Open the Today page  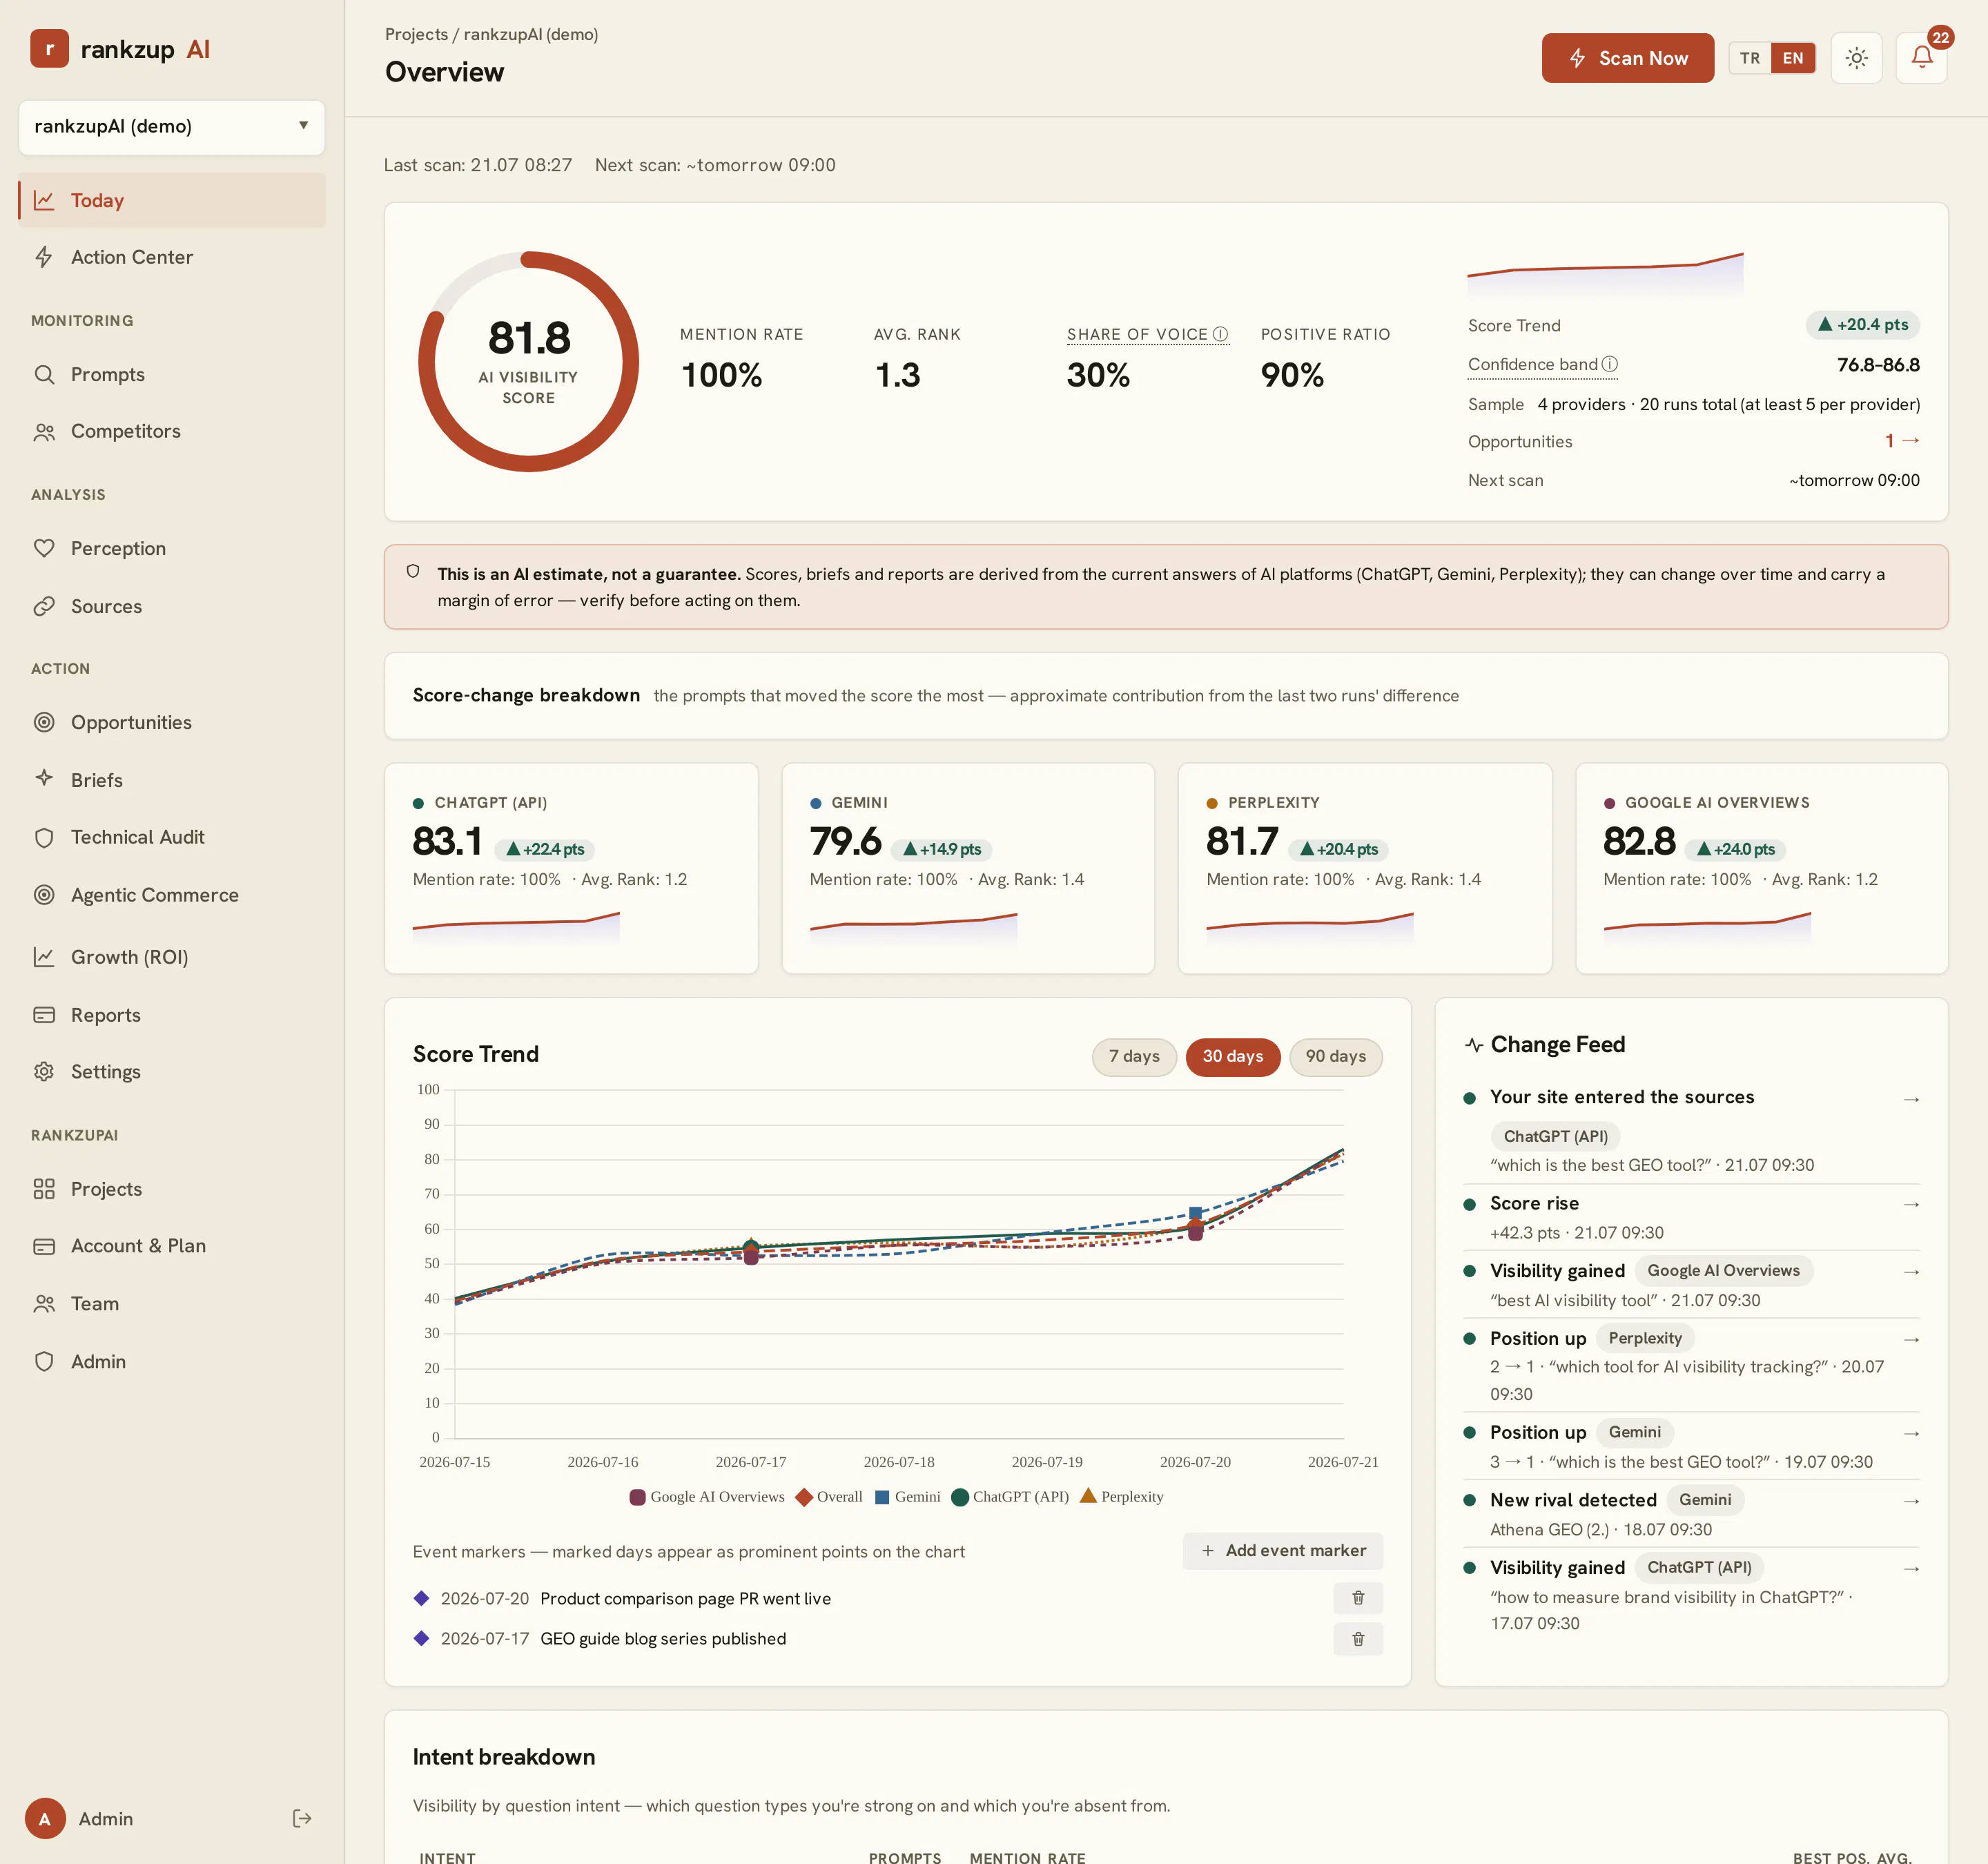pyautogui.click(x=172, y=200)
